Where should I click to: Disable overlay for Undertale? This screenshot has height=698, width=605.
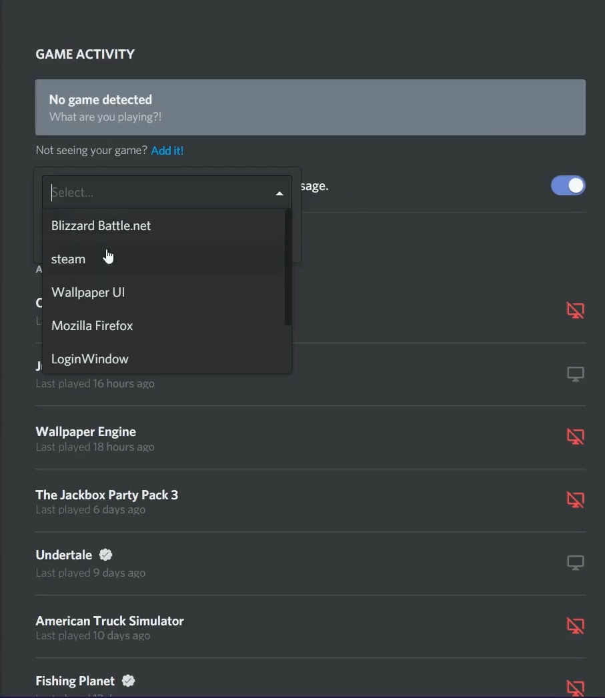tap(575, 562)
